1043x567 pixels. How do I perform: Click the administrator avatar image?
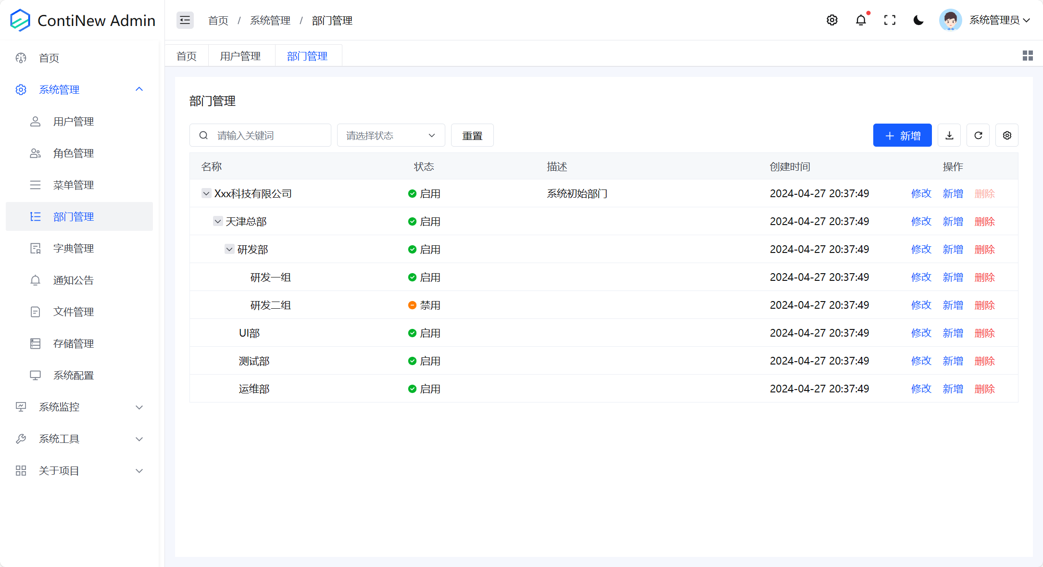coord(950,20)
